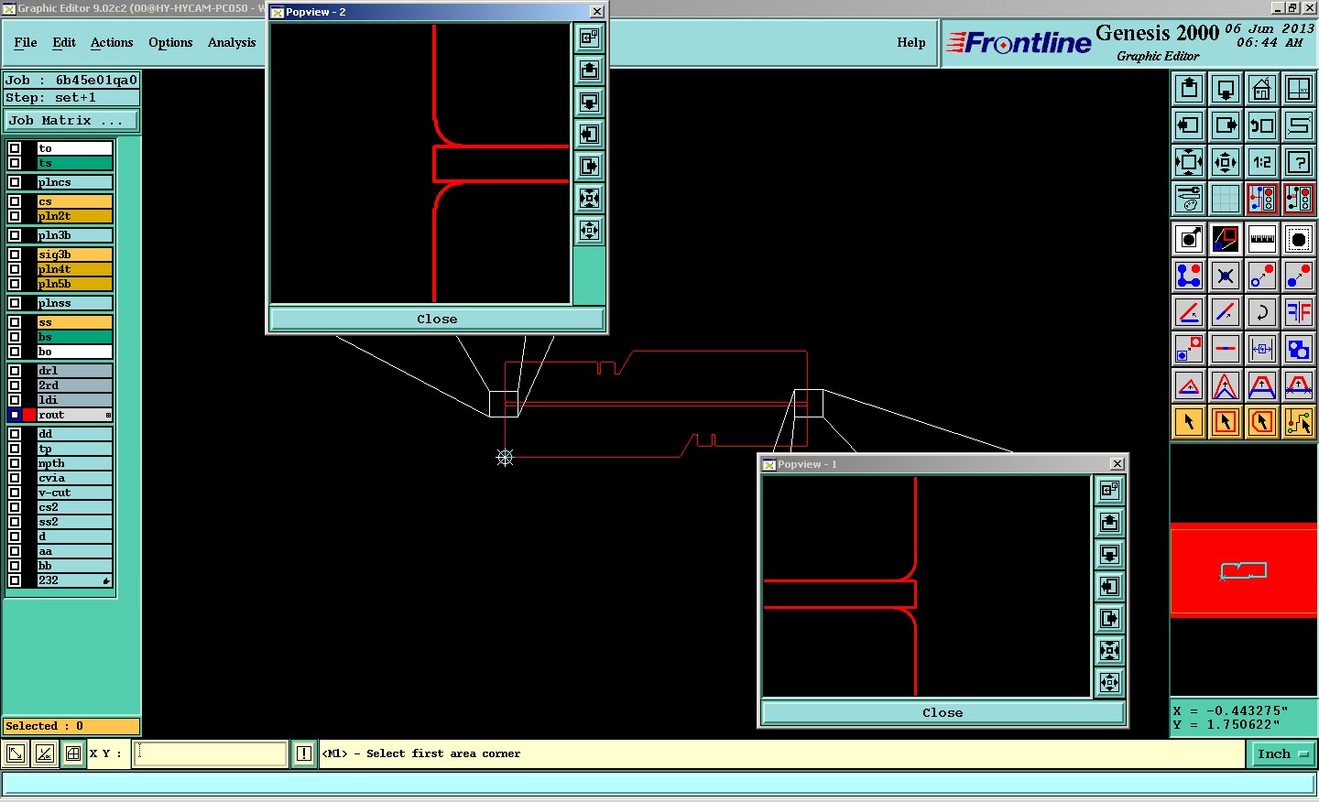Select the plain arrow pointer select tool

1189,422
